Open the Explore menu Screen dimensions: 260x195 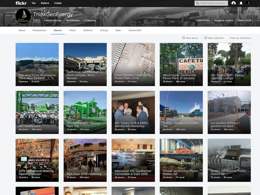45,3
